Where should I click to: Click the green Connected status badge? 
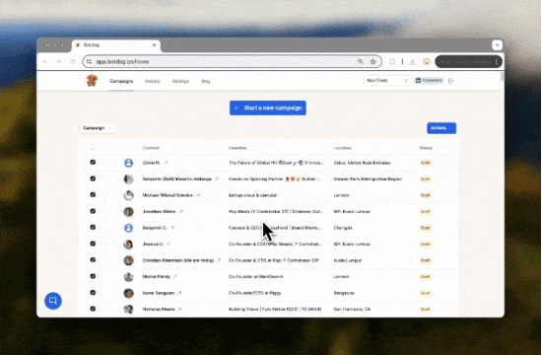[x=429, y=80]
